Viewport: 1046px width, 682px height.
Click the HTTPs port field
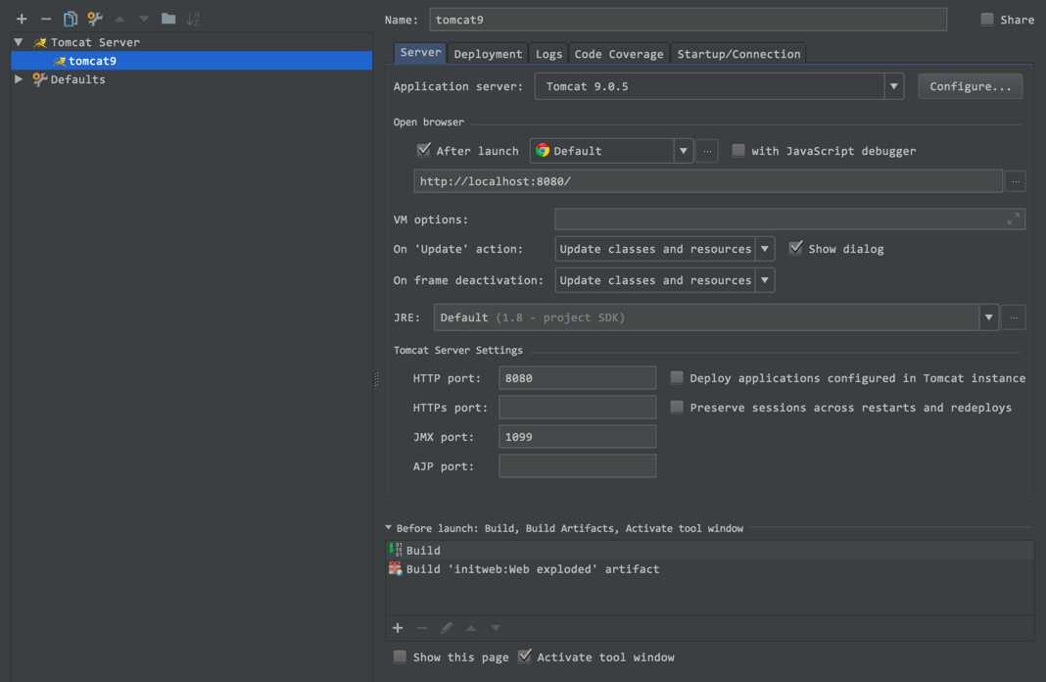pos(577,407)
